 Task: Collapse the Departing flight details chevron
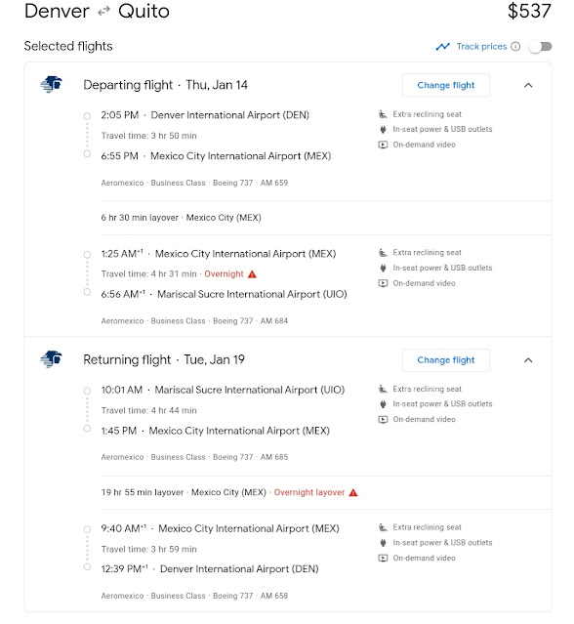click(x=528, y=85)
